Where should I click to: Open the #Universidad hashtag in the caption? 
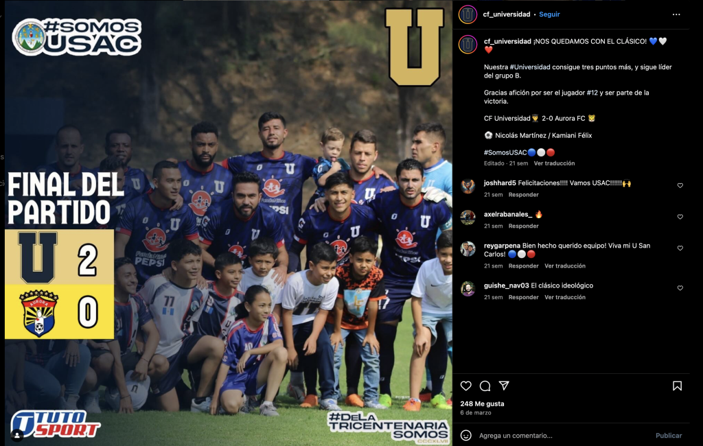click(530, 67)
